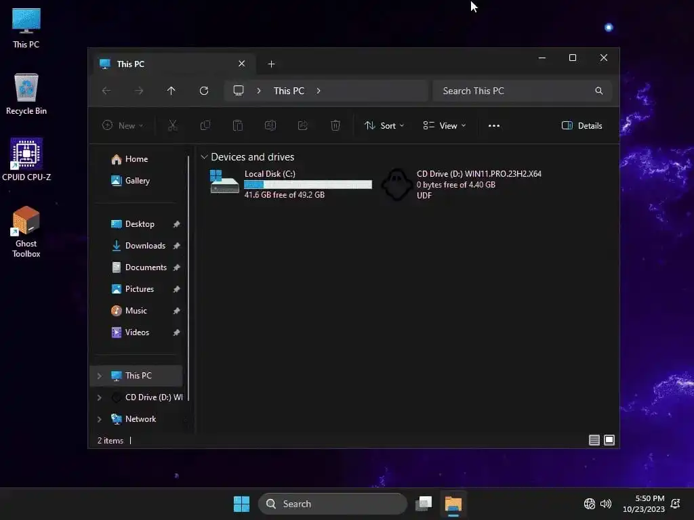Screen dimensions: 694x520
Task: Launch CPUID CPU-Z from the desktop
Action: point(26,152)
